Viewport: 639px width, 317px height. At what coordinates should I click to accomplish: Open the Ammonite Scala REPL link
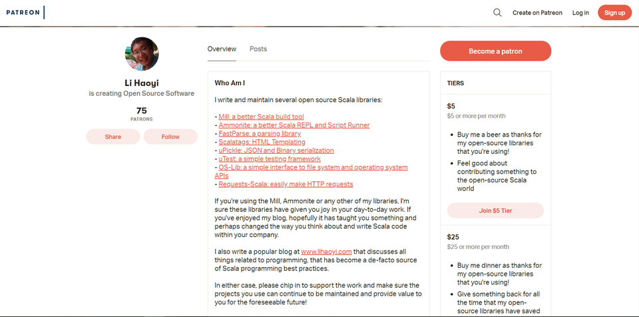pyautogui.click(x=294, y=125)
